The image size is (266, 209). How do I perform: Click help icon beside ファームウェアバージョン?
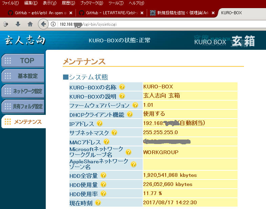pyautogui.click(x=135, y=105)
